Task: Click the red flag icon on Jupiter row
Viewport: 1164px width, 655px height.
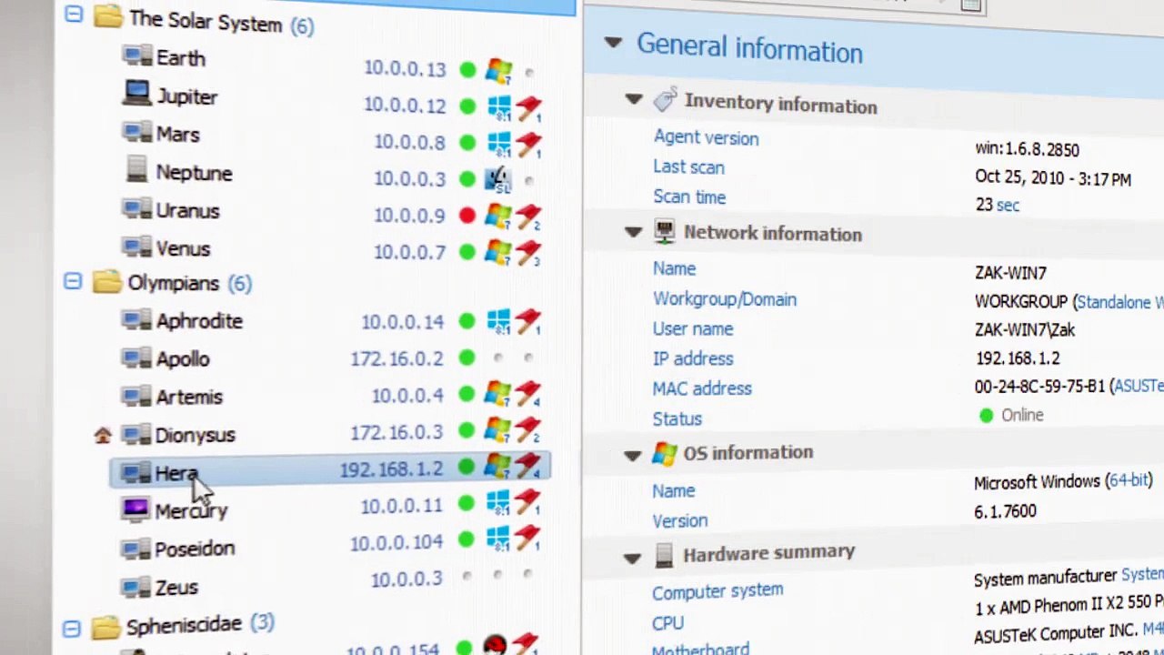Action: (x=528, y=108)
